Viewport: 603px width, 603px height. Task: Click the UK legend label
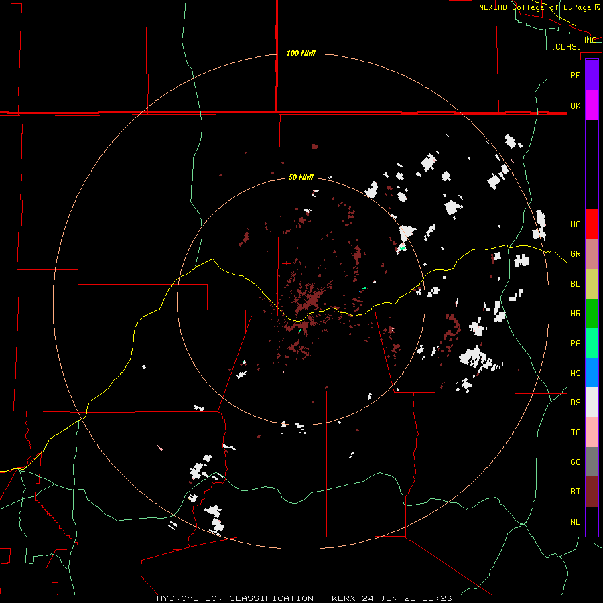(575, 105)
